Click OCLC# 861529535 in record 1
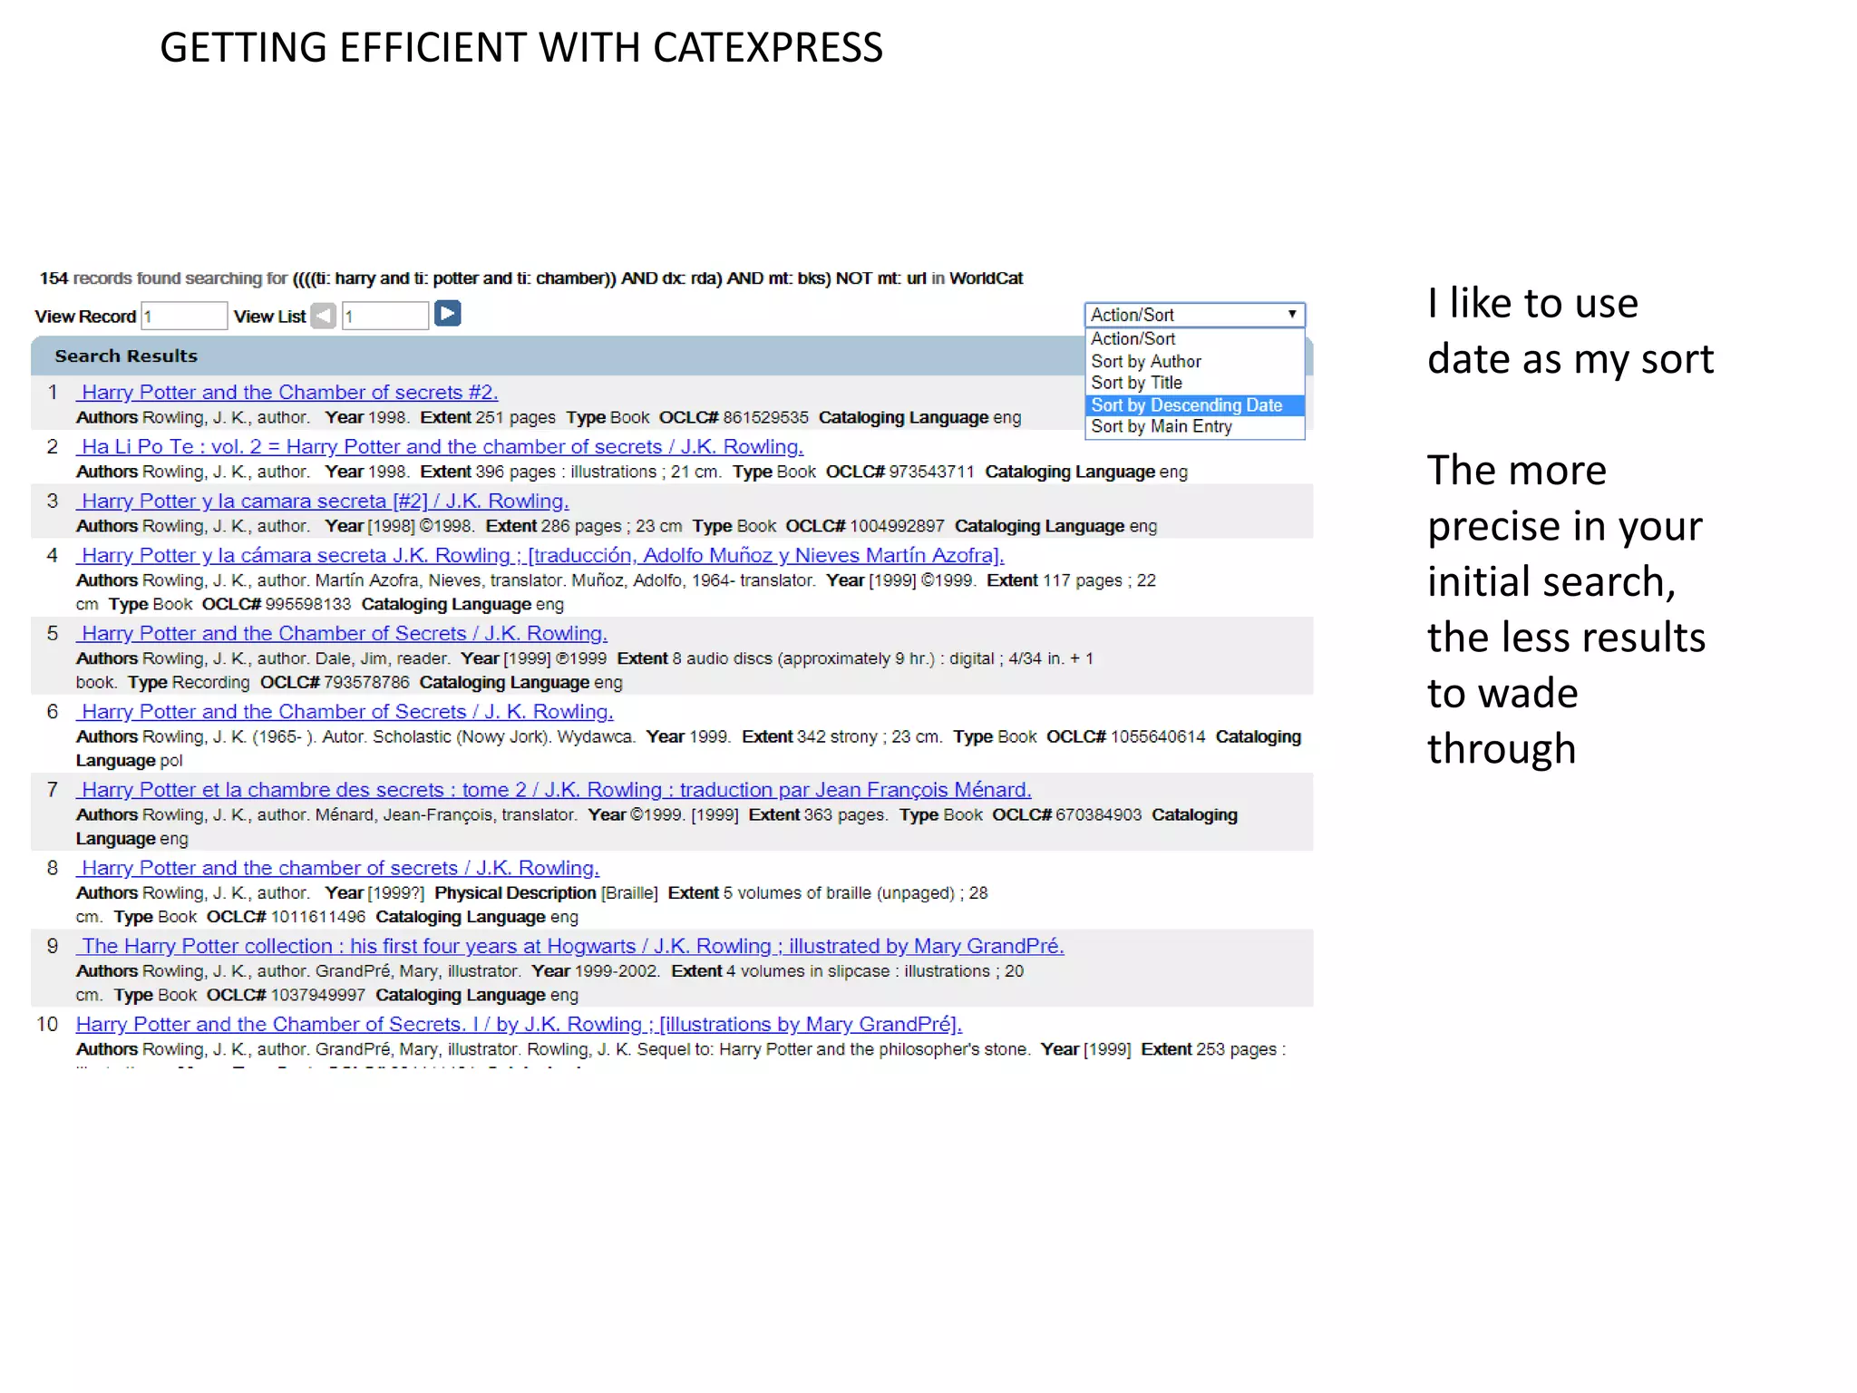 click(734, 417)
